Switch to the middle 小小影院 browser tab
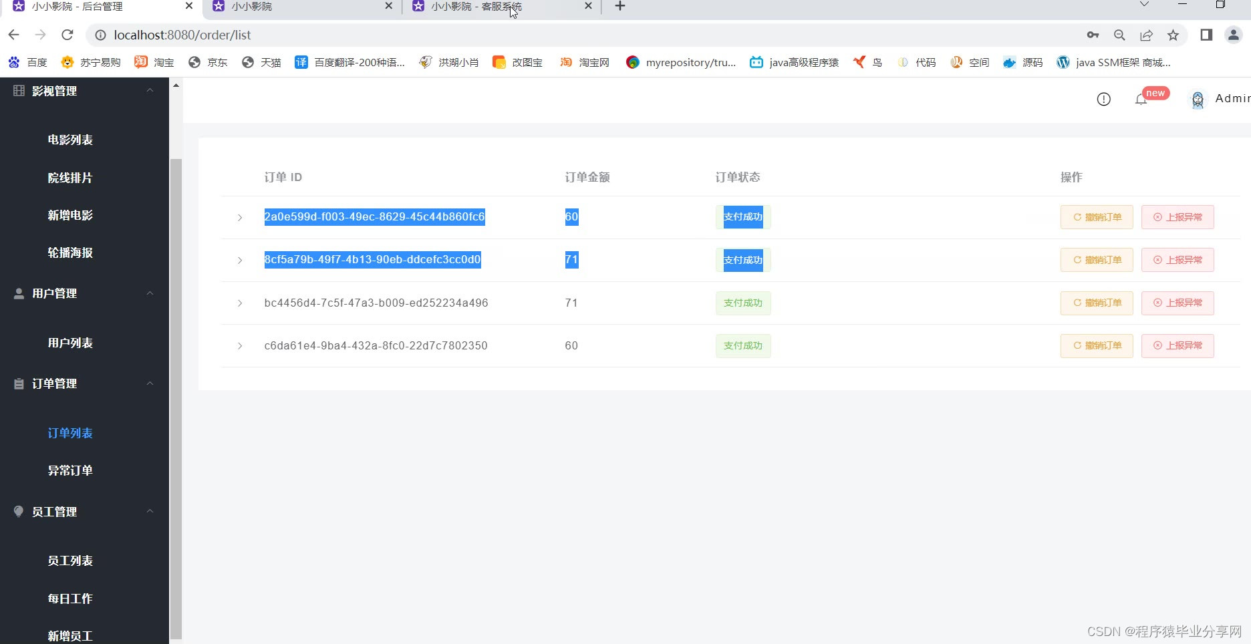The width and height of the screenshot is (1251, 644). click(x=302, y=6)
